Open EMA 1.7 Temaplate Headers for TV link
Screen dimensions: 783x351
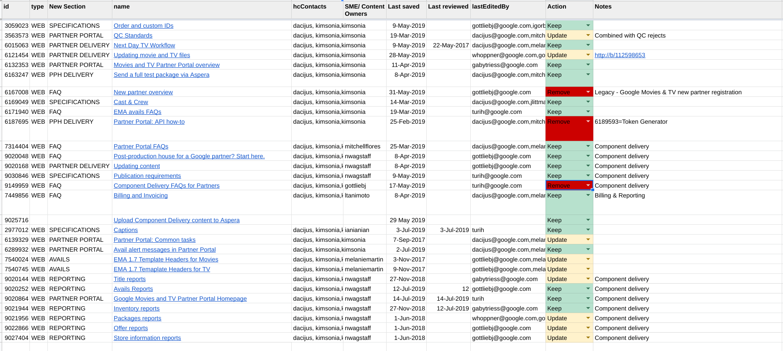162,269
